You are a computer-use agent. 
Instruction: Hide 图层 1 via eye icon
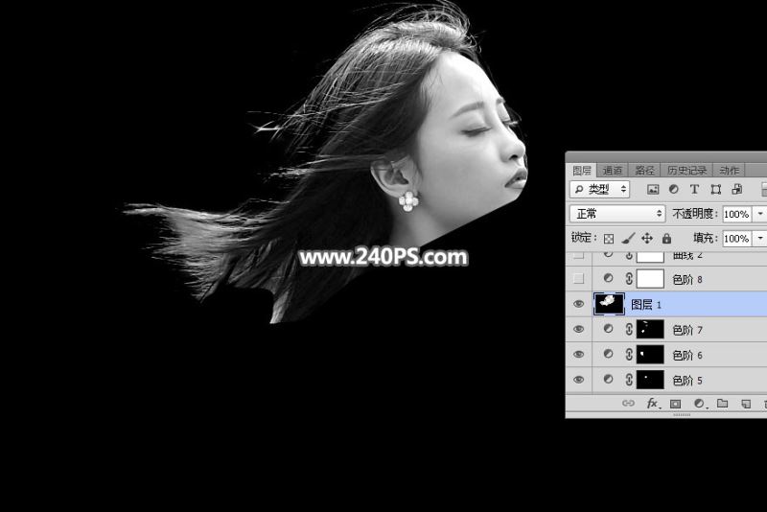[x=579, y=304]
